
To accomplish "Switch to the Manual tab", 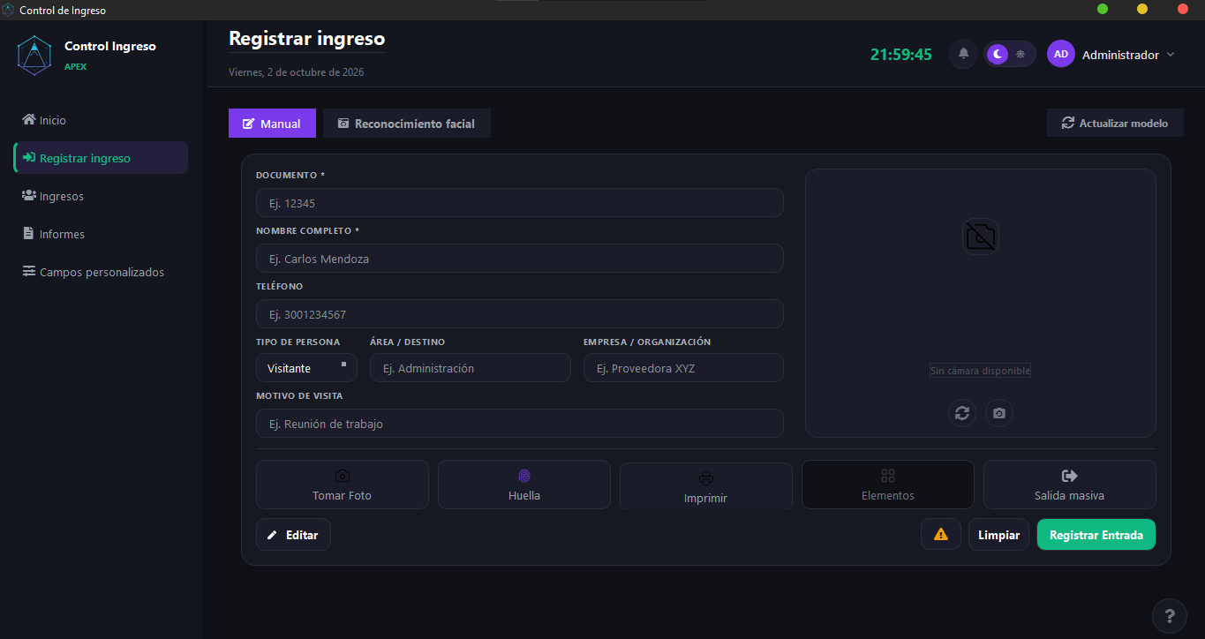I will (272, 124).
